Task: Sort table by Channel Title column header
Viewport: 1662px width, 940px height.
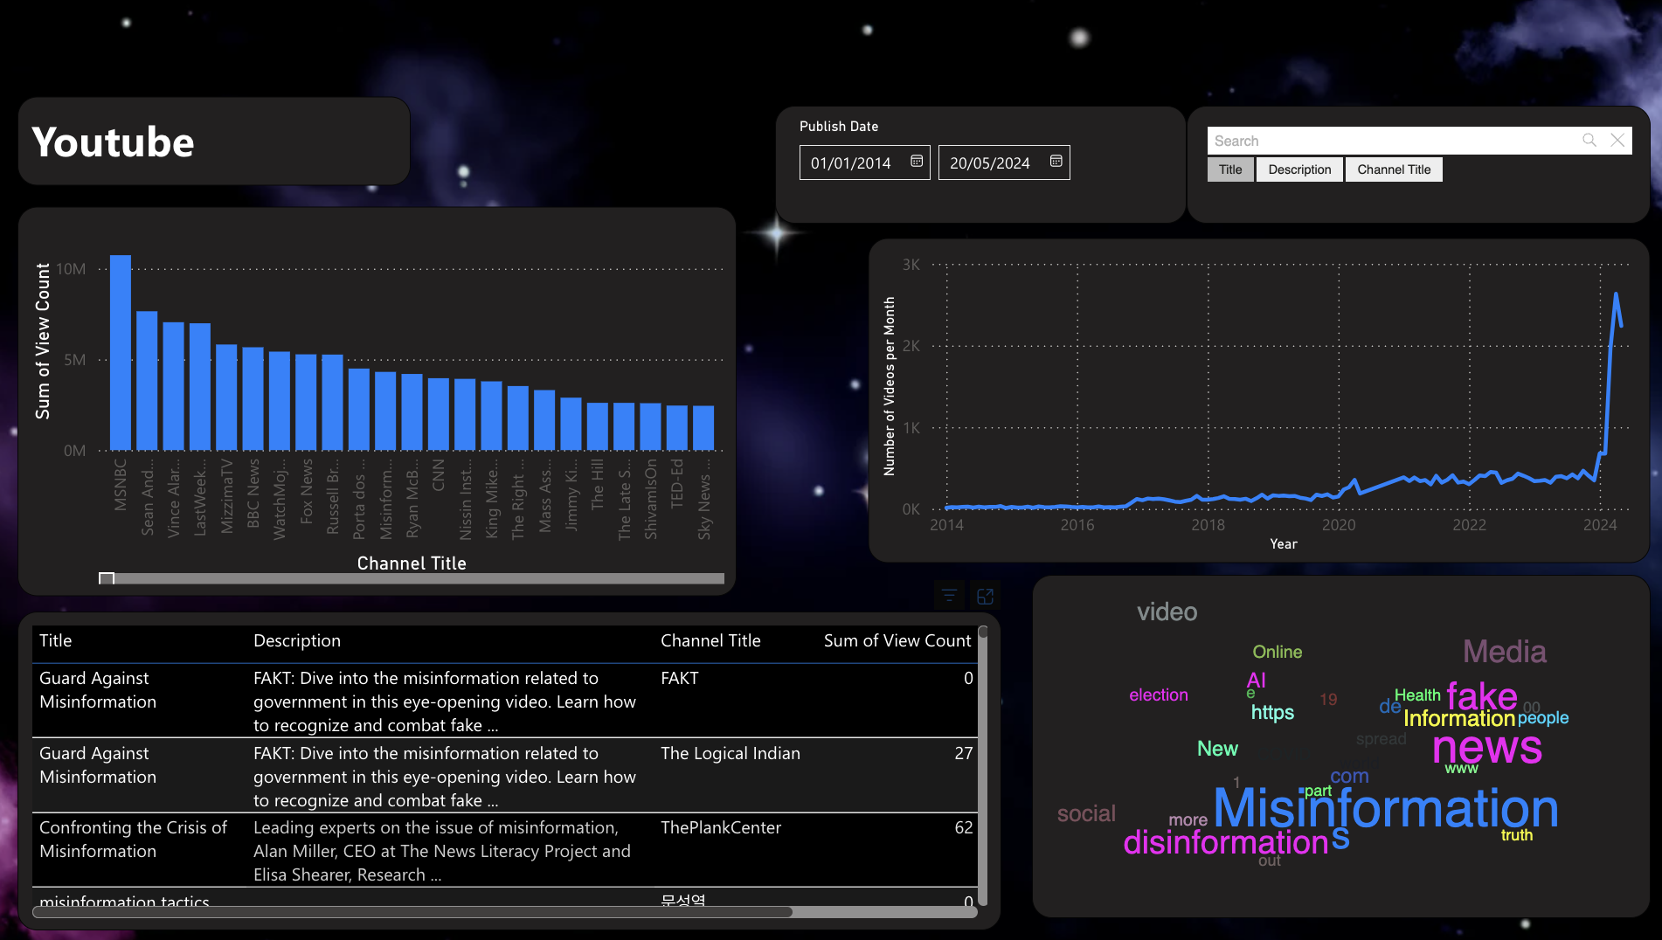Action: click(x=710, y=641)
